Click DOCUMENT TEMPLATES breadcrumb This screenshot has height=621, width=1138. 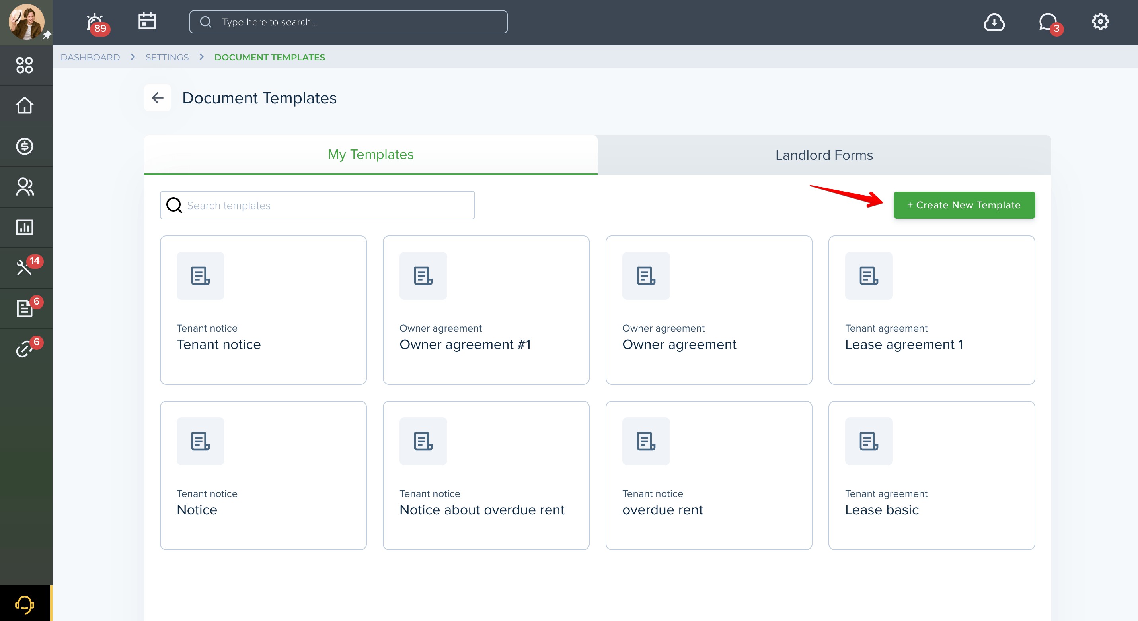pos(269,57)
